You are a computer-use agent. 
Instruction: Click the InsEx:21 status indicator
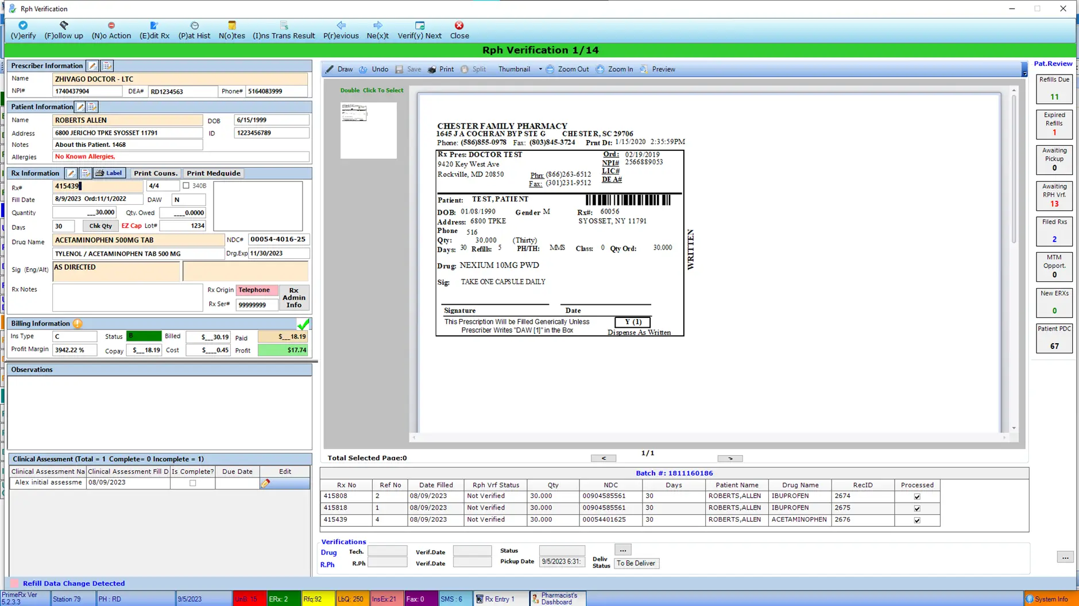pyautogui.click(x=386, y=599)
